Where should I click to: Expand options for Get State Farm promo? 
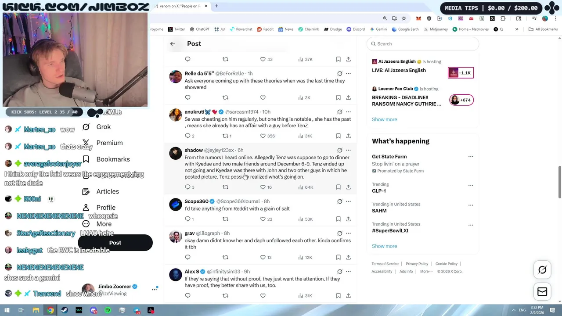tap(471, 156)
